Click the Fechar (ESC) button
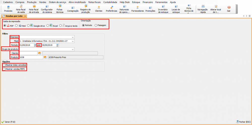Image resolution: width=252 pixels, height=125 pixels. (243, 122)
